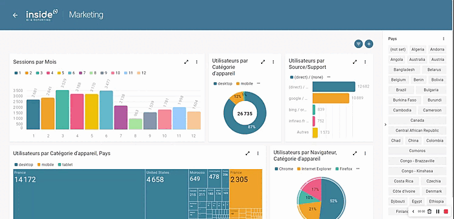Filter by China country chip
This screenshot has width=454, height=219.
(413, 141)
